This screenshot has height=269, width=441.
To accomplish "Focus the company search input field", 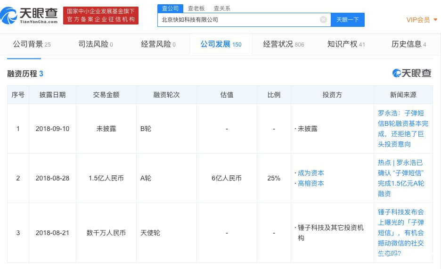I will (x=244, y=20).
